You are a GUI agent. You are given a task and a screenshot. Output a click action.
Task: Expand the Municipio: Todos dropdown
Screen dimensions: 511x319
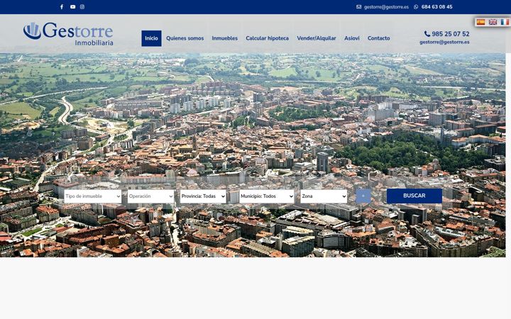click(x=267, y=196)
